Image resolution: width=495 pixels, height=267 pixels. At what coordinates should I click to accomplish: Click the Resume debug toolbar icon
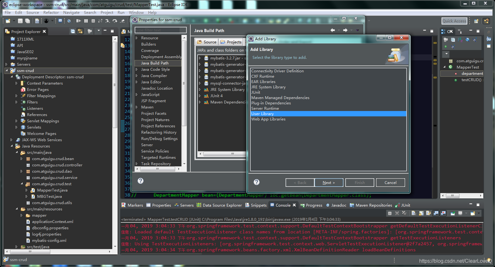coord(79,21)
